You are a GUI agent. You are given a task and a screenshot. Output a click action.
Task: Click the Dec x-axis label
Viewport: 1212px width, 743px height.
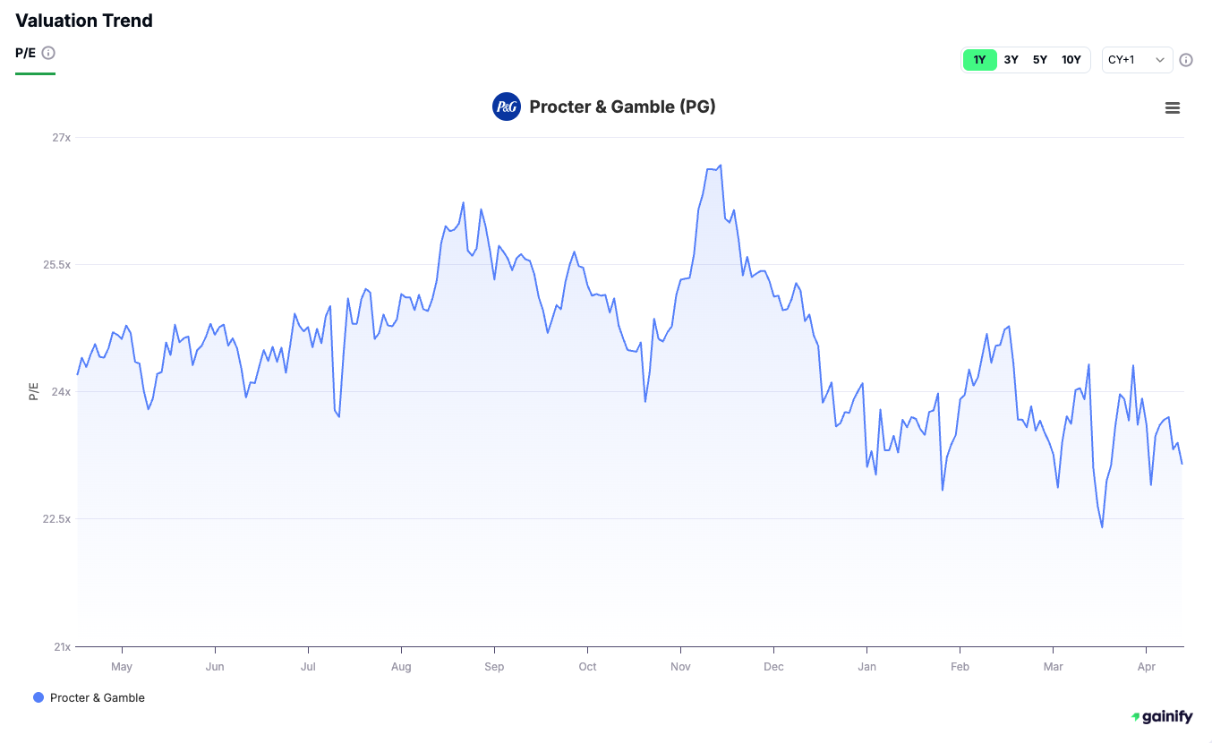774,666
